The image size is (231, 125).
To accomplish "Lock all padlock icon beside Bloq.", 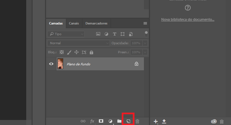I will click(x=91, y=52).
